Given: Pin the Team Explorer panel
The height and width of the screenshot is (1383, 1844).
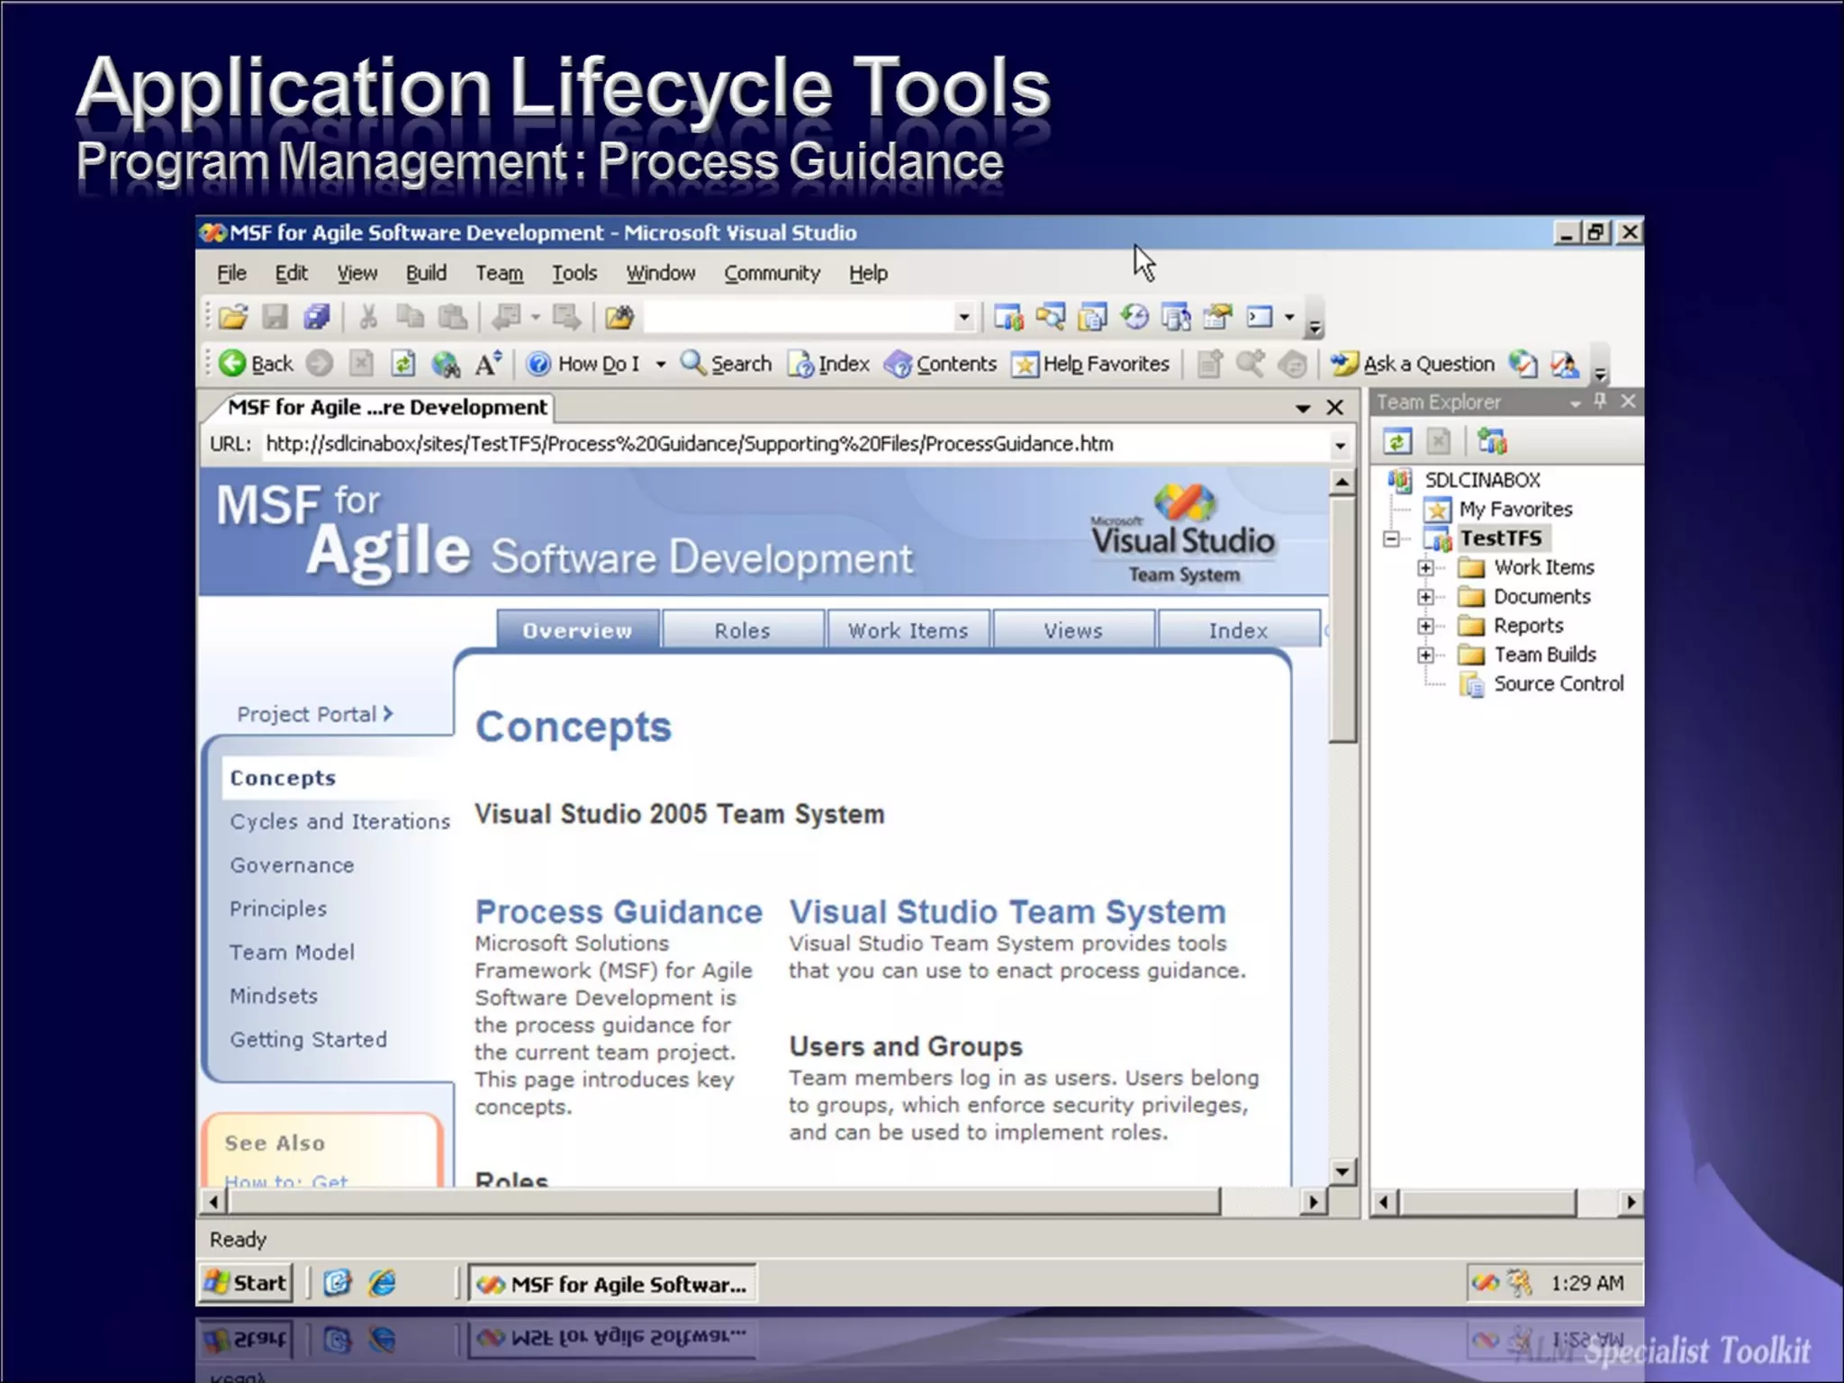Looking at the screenshot, I should click(x=1600, y=402).
